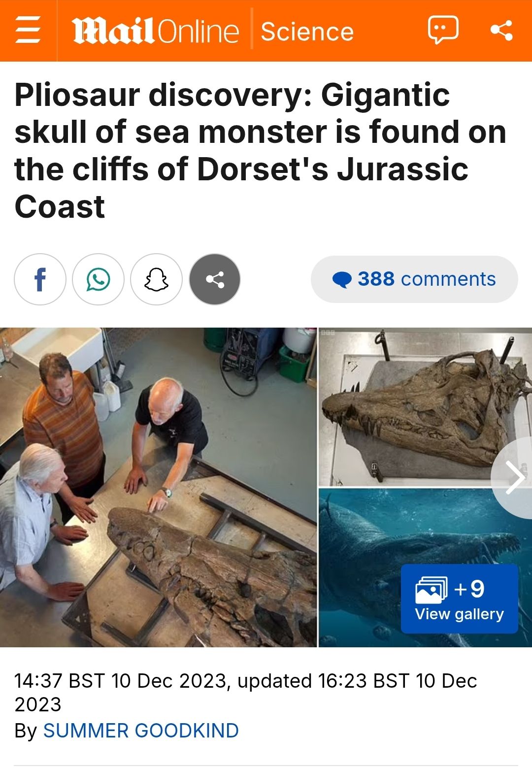This screenshot has width=532, height=768.
Task: Open photo of three men examining skull
Action: 158,487
